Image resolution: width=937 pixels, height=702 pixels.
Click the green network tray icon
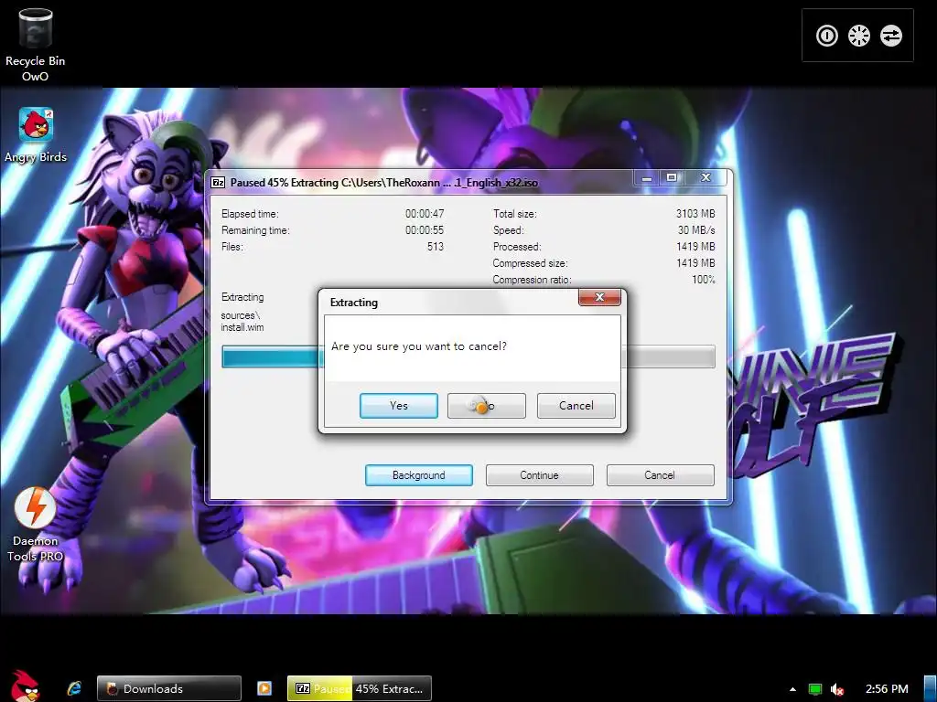(814, 689)
